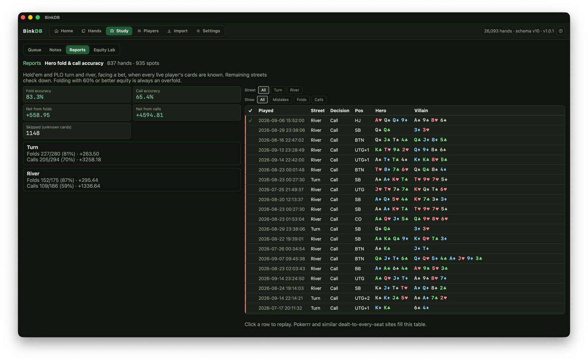Open the Settings tab
The width and height of the screenshot is (588, 361).
208,31
